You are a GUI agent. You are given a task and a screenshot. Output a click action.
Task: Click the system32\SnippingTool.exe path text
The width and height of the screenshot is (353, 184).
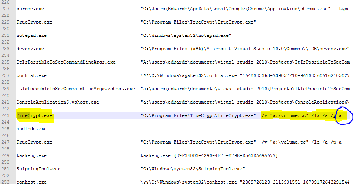[193, 169]
